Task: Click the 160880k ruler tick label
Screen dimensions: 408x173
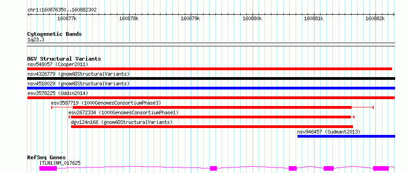Action: click(252, 18)
